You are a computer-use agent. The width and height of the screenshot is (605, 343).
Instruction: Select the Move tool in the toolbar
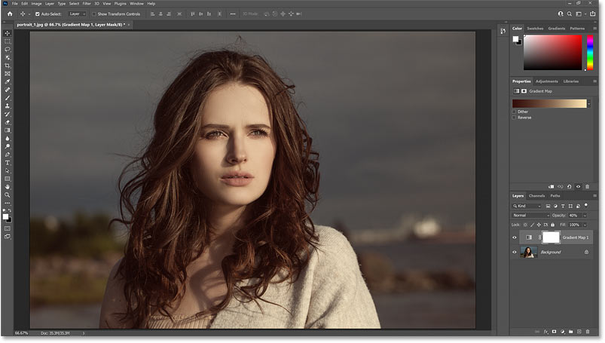click(8, 33)
